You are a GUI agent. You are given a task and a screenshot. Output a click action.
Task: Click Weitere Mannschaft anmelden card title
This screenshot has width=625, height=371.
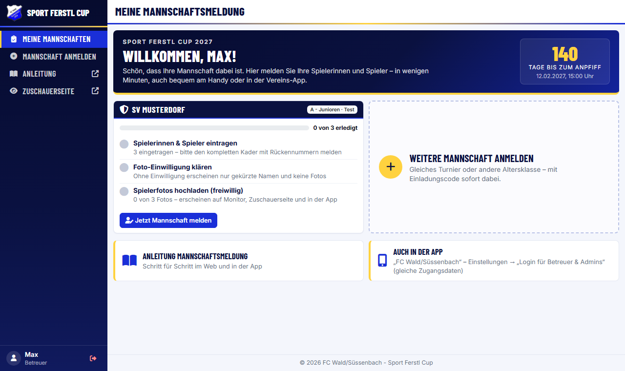tap(471, 159)
